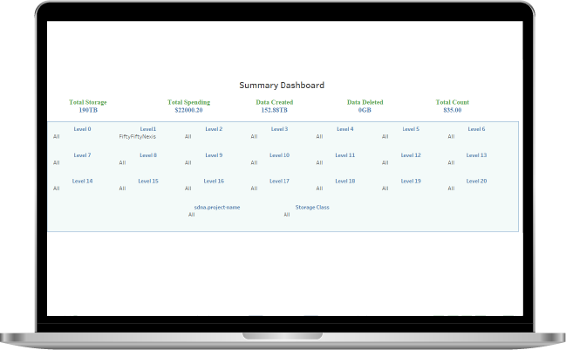
Task: Open the Level 4 filter dropdown
Action: pos(319,136)
